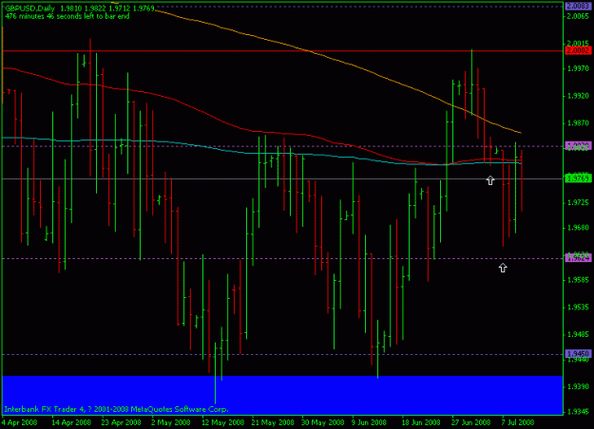Image resolution: width=594 pixels, height=429 pixels.
Task: Click the 1.9390 price axis value
Action: pyautogui.click(x=578, y=386)
